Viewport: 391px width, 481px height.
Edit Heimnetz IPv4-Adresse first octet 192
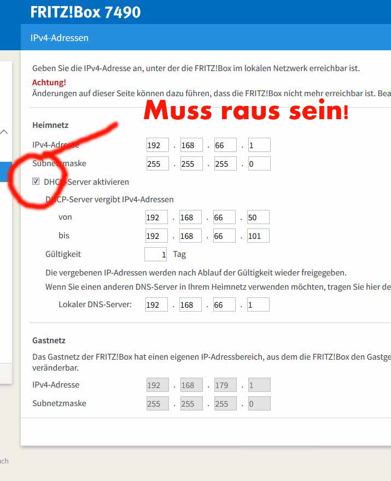[157, 145]
